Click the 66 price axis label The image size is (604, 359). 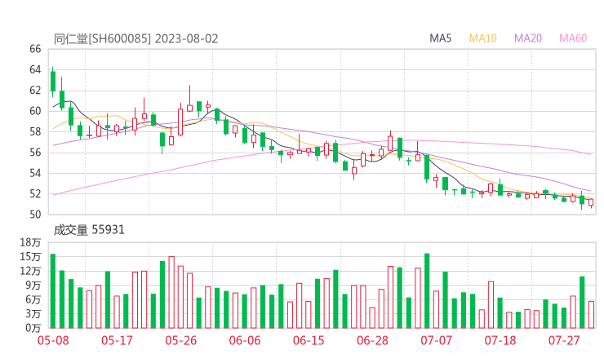tap(34, 49)
